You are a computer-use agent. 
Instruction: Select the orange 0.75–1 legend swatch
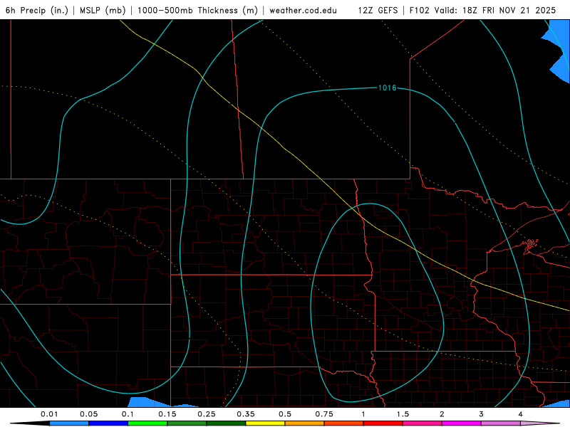point(344,423)
